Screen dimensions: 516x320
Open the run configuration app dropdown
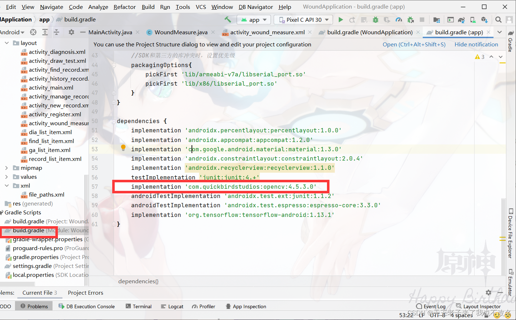coord(254,20)
